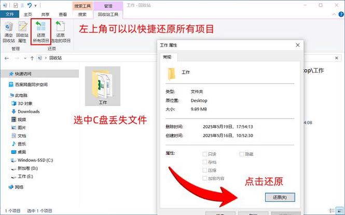Select 新加卷 (D:) drive
Image resolution: width=345 pixels, height=215 pixels.
click(27, 168)
